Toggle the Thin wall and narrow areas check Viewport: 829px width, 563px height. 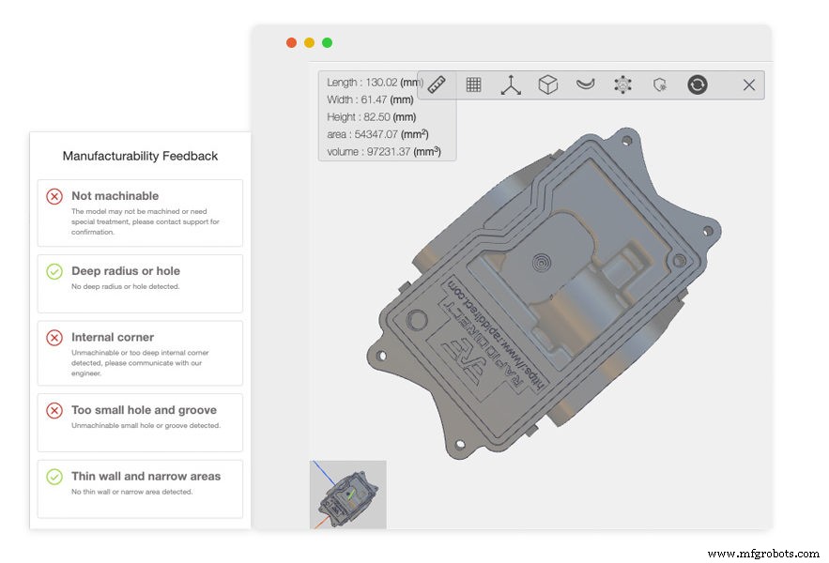click(x=55, y=477)
